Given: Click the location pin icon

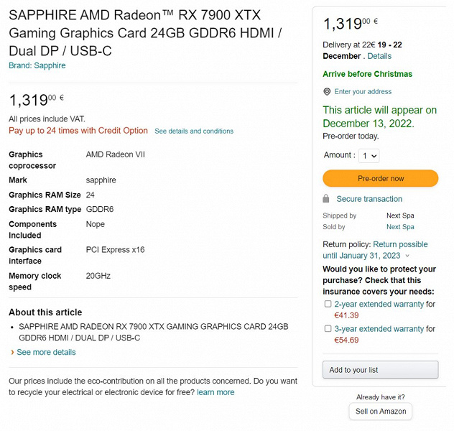Looking at the screenshot, I should point(327,92).
